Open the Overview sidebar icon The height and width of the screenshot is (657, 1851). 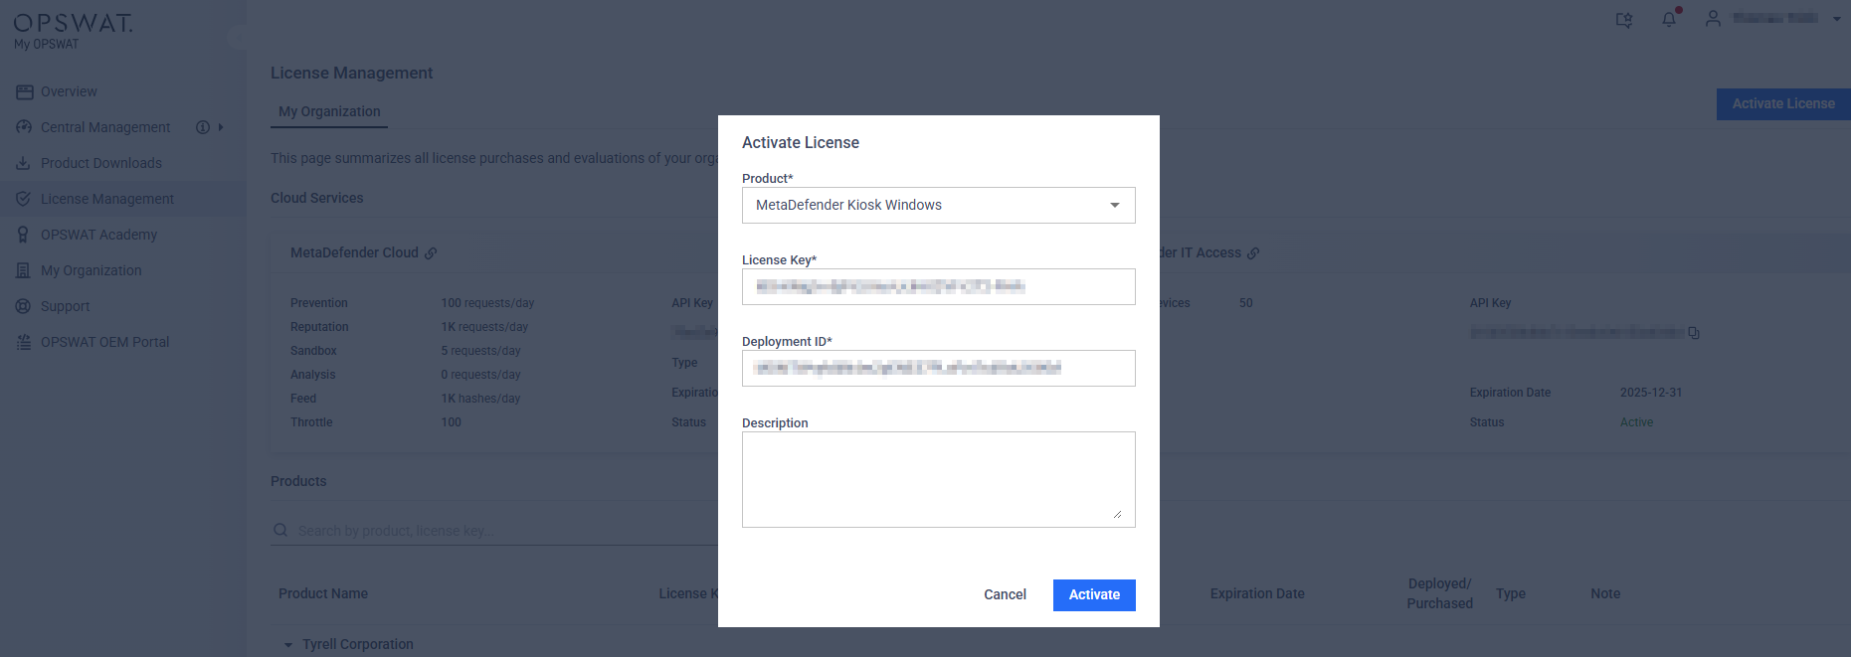[x=24, y=91]
